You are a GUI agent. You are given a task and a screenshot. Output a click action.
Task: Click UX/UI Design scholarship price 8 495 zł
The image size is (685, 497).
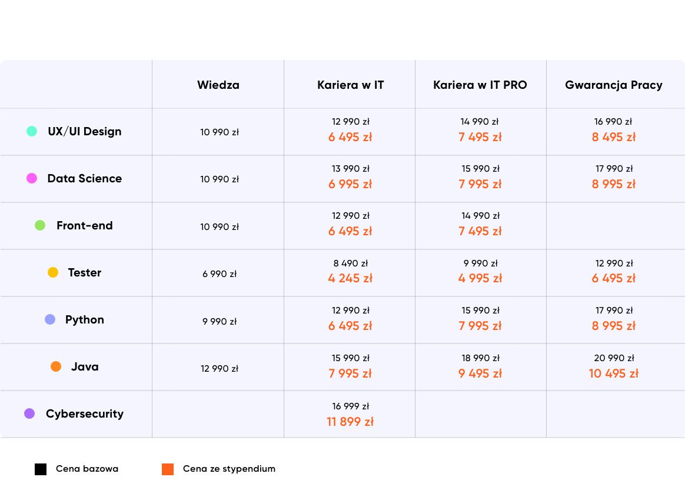pyautogui.click(x=614, y=137)
